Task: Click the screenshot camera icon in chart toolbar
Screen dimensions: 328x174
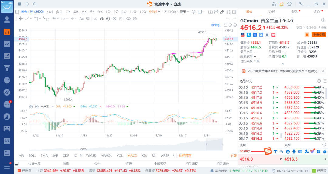Action: point(210,12)
